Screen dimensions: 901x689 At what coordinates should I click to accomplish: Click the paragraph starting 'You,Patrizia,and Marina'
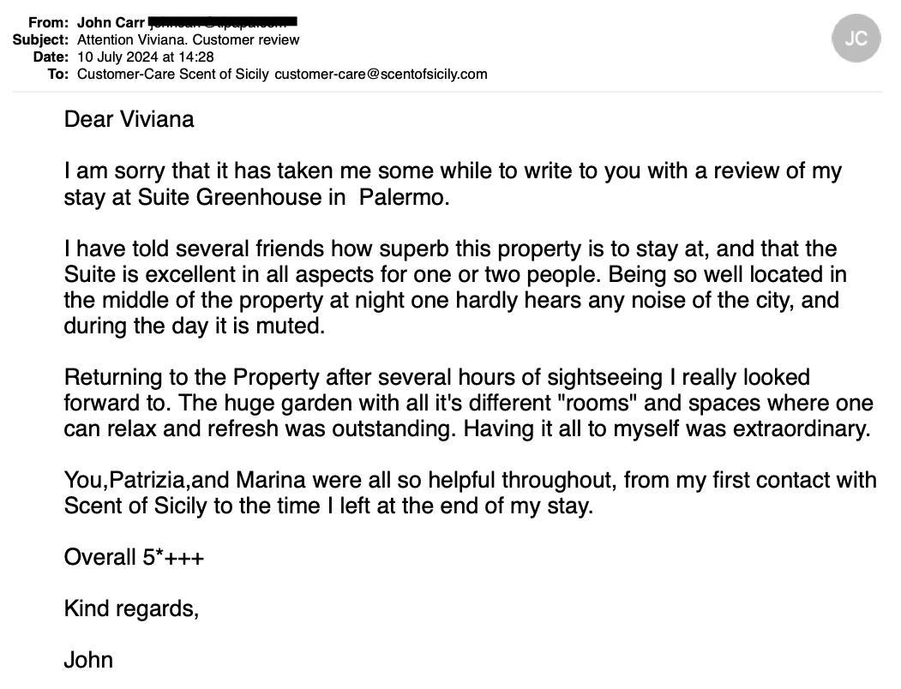pos(470,493)
